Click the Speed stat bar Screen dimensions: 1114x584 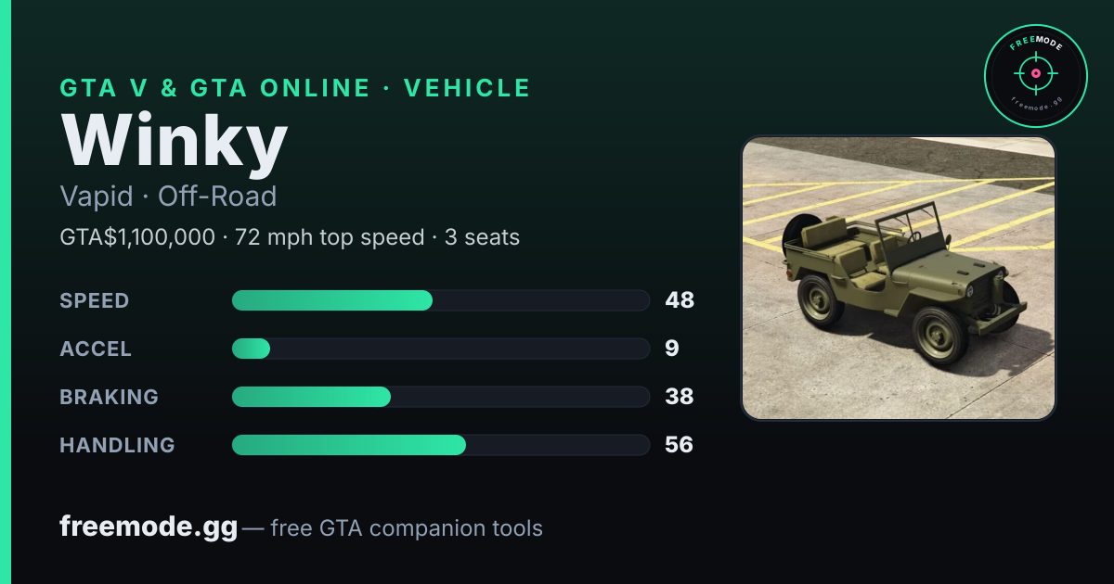click(440, 300)
